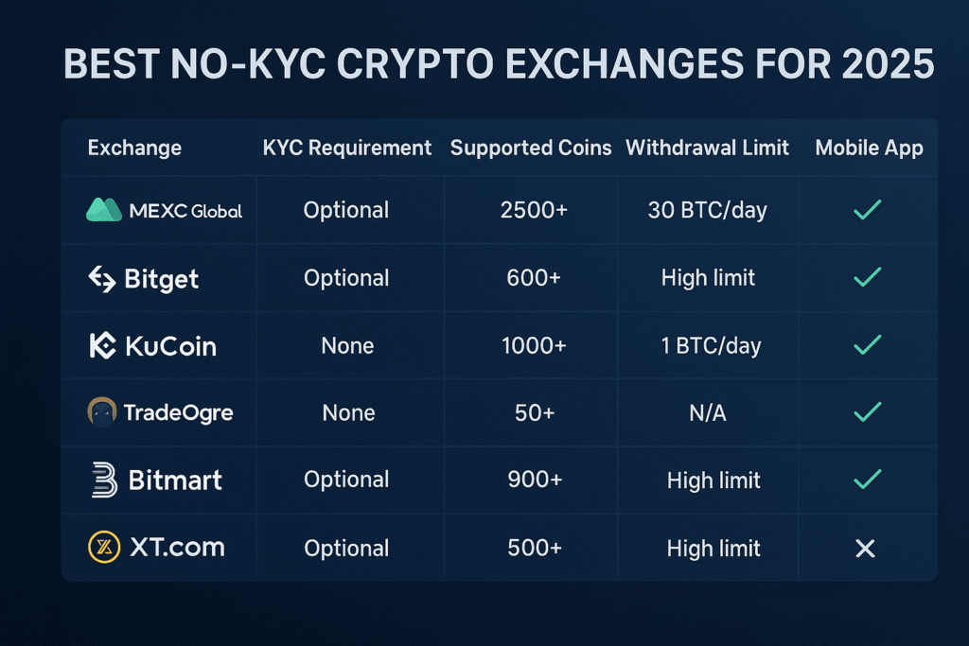The image size is (969, 646).
Task: Click the XT.com yellow circle logo
Action: tap(102, 548)
